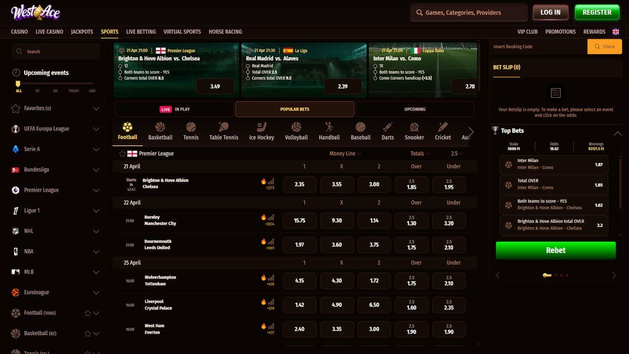Select the Snooker sport icon
Screen dimensions: 629x354
(414, 127)
